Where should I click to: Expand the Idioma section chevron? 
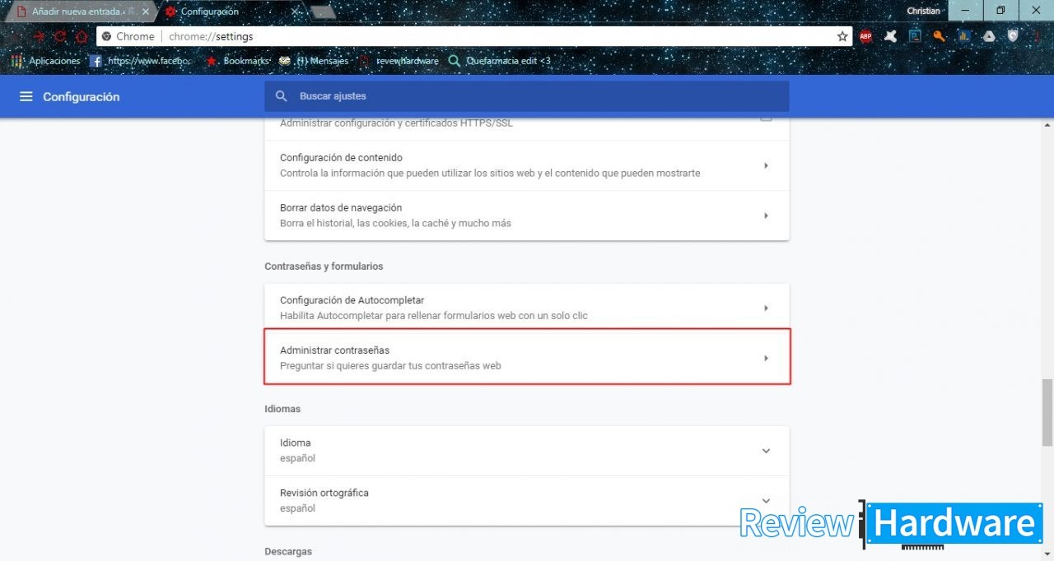[x=766, y=451]
